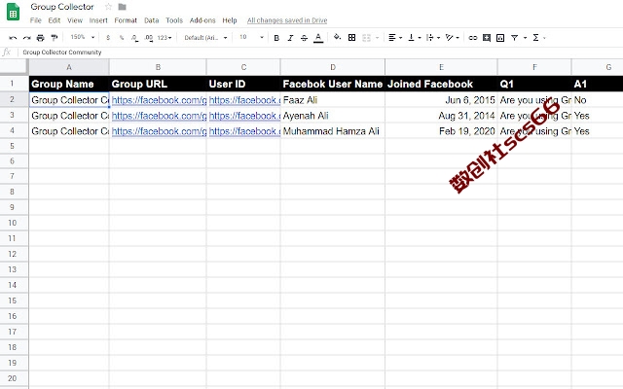Decrease decimal places icon

point(134,38)
